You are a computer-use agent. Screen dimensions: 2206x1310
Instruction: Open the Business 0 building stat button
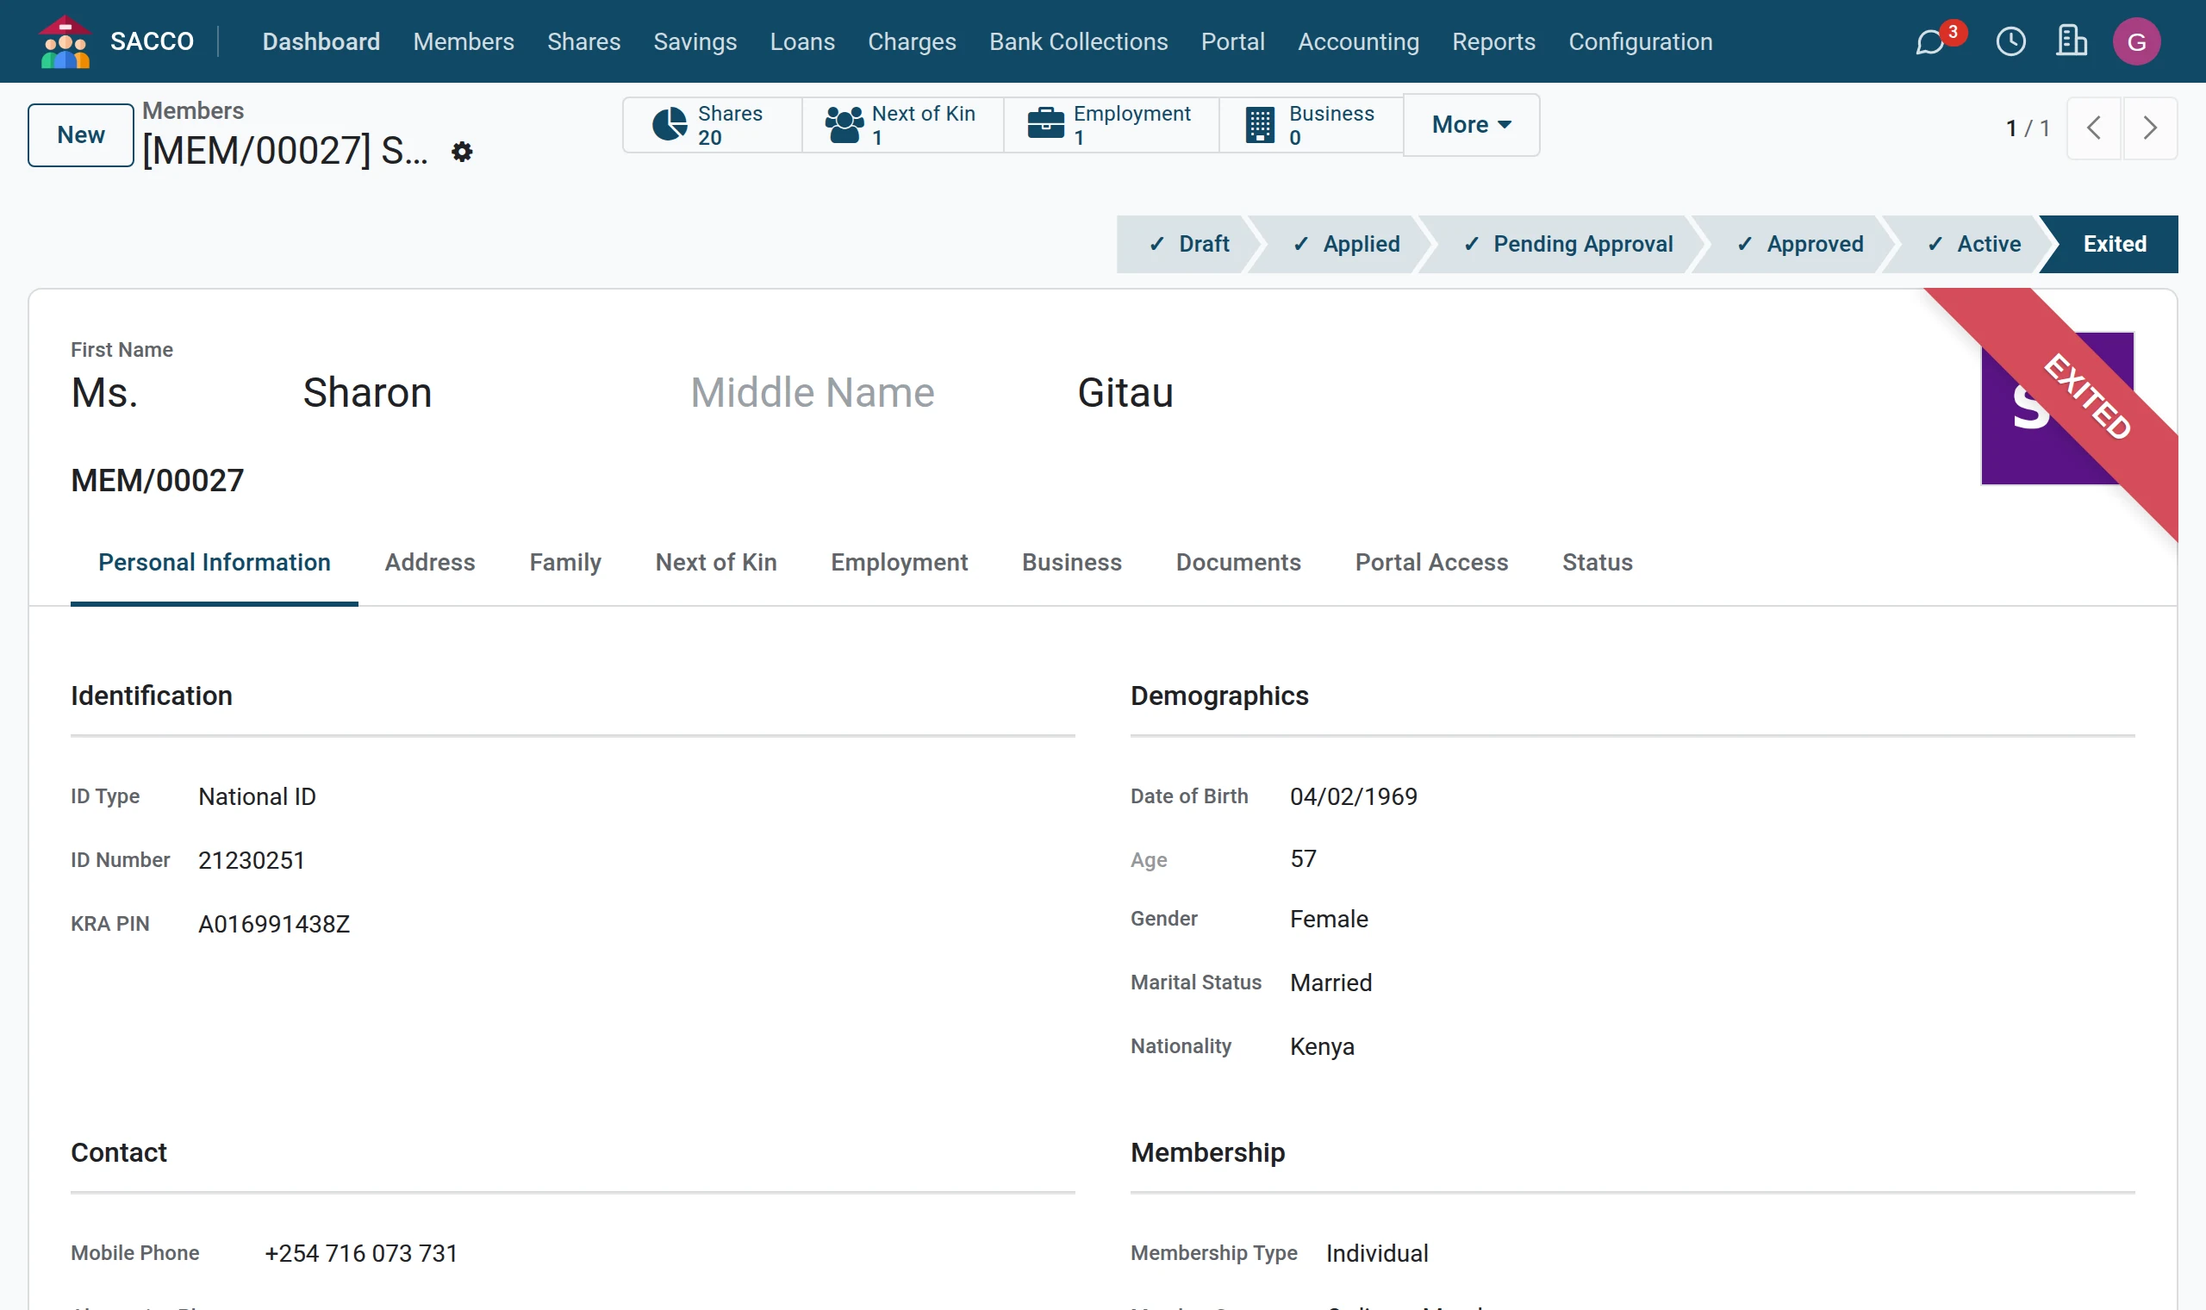point(1312,125)
